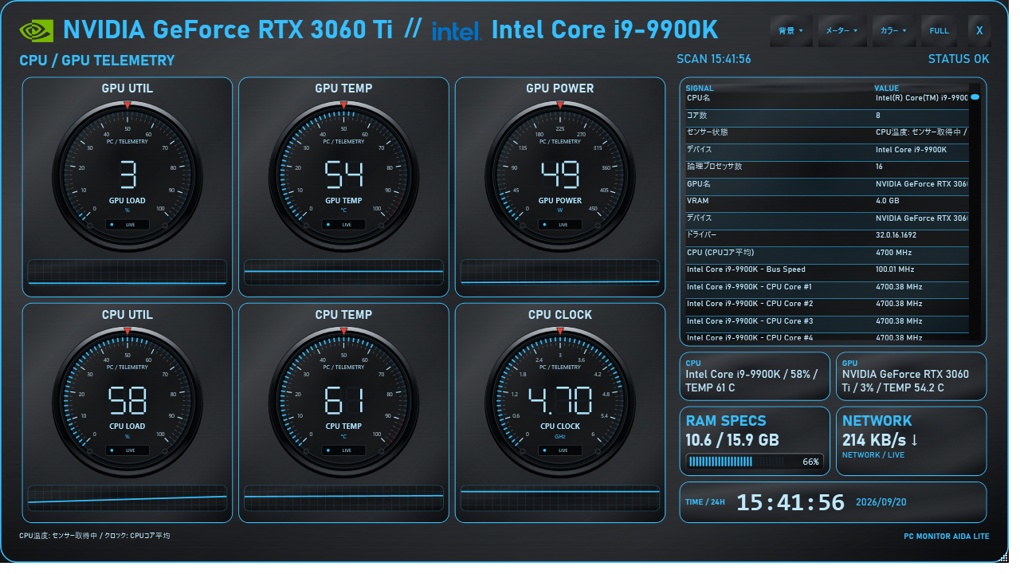Click the CPU UTIL history sparkline graph

pos(127,498)
